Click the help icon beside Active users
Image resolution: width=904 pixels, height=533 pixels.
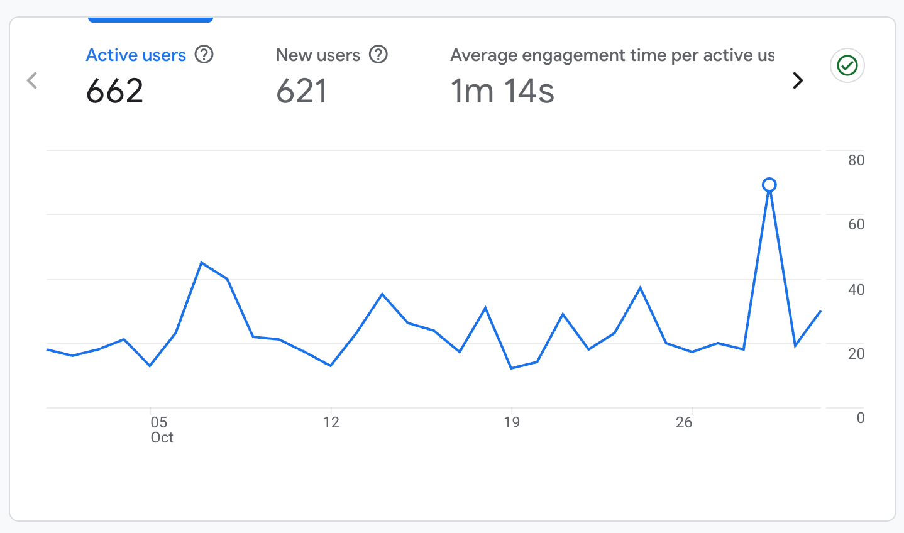tap(204, 55)
